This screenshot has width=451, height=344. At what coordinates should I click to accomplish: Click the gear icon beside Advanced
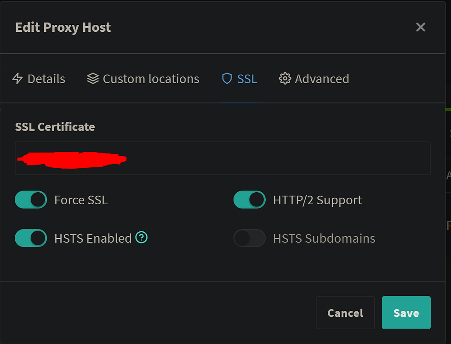point(285,79)
